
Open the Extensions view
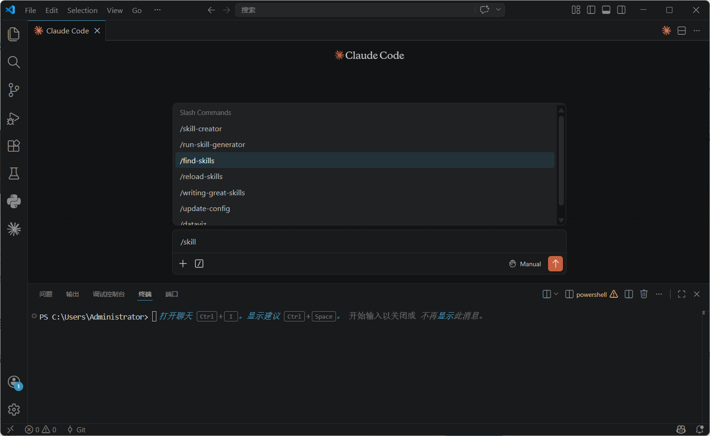14,146
